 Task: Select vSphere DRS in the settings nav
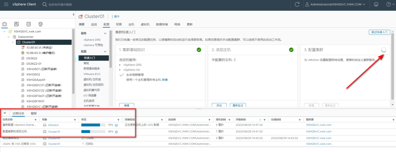[x=92, y=40]
